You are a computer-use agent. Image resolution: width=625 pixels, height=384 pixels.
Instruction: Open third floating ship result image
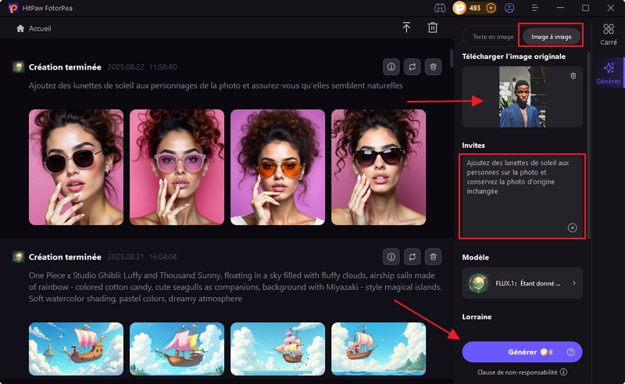(278, 349)
